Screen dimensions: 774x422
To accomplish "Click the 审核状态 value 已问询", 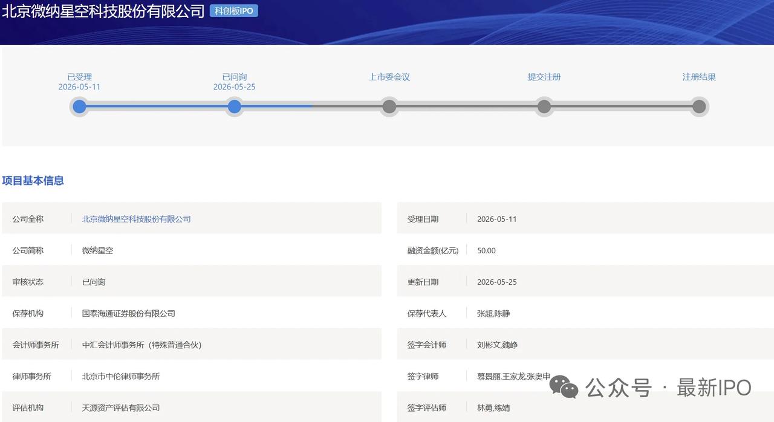I will [94, 282].
